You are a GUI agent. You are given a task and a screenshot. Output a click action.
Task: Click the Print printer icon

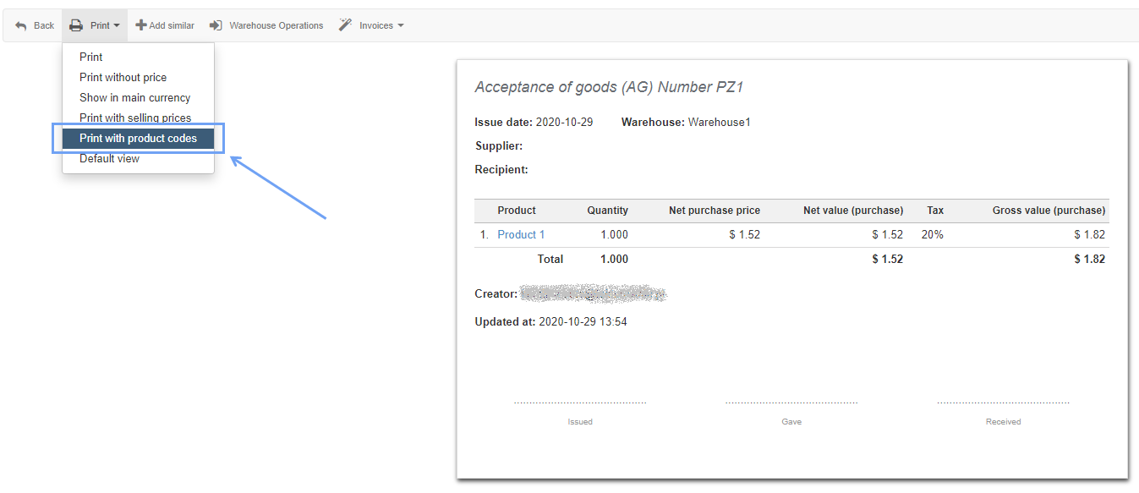(x=79, y=25)
